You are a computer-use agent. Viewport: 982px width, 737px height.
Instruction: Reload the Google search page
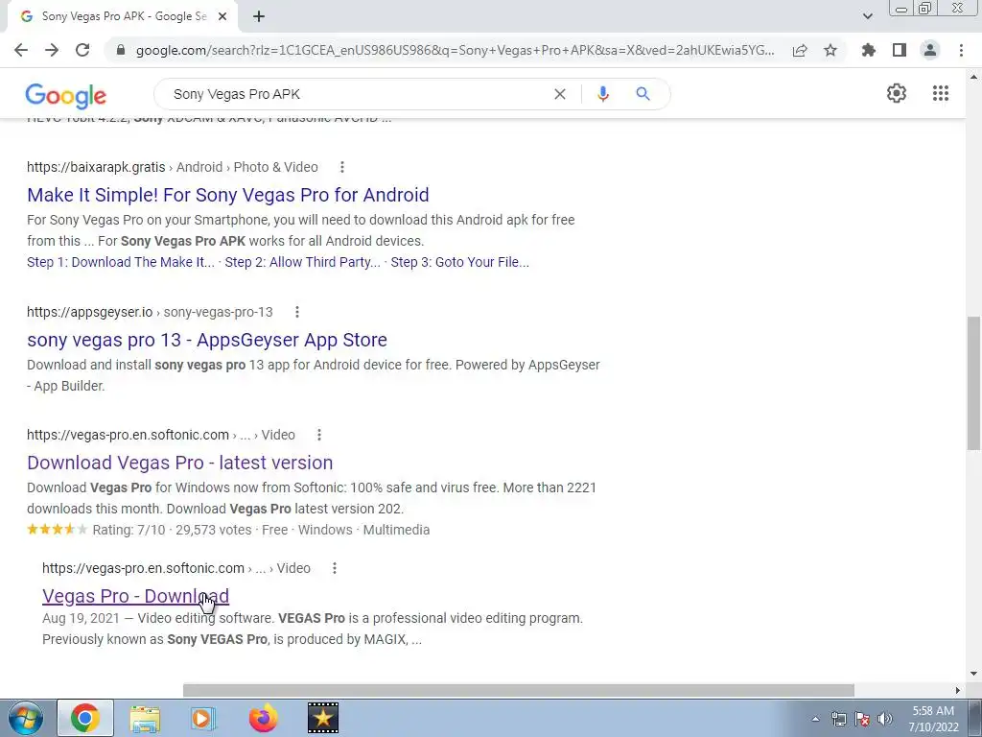[x=82, y=50]
